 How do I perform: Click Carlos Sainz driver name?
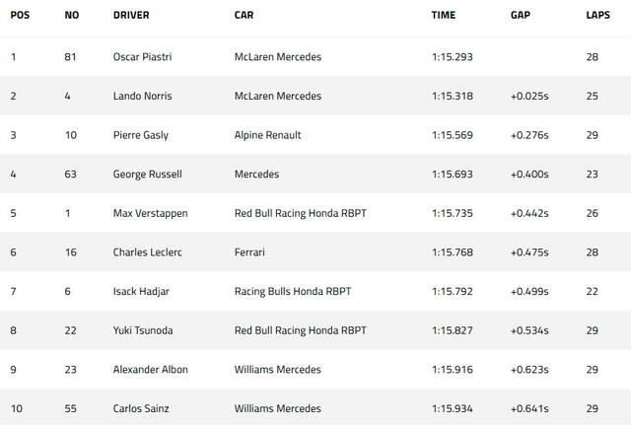click(142, 408)
